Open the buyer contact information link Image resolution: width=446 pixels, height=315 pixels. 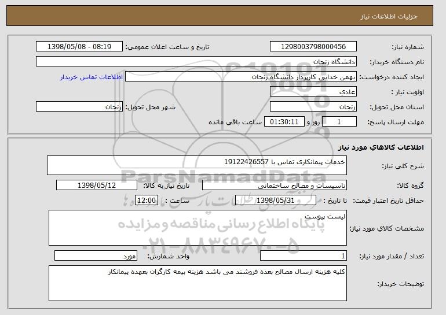92,77
